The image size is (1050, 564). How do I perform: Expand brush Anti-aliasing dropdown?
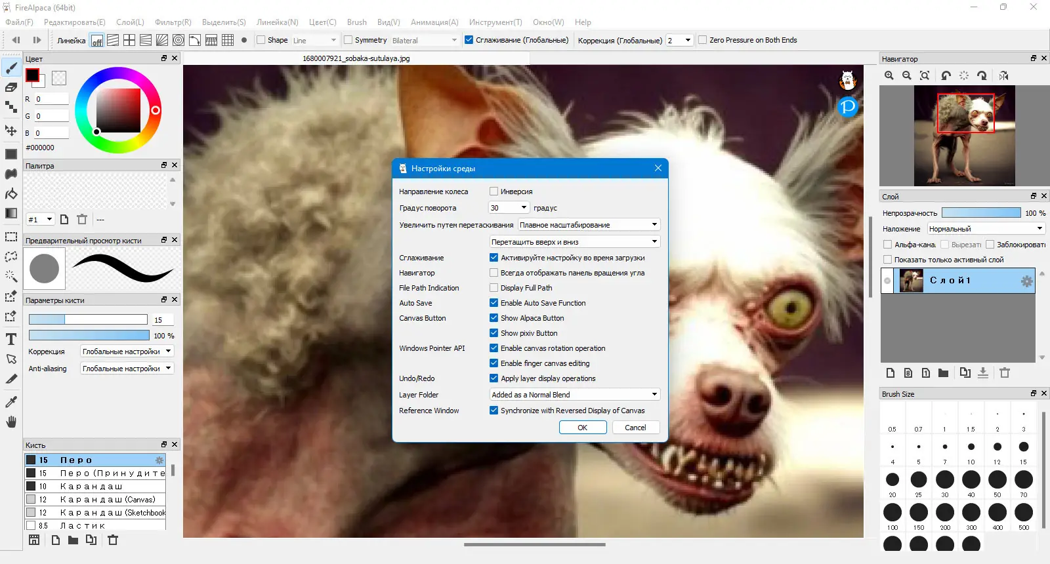click(x=127, y=369)
